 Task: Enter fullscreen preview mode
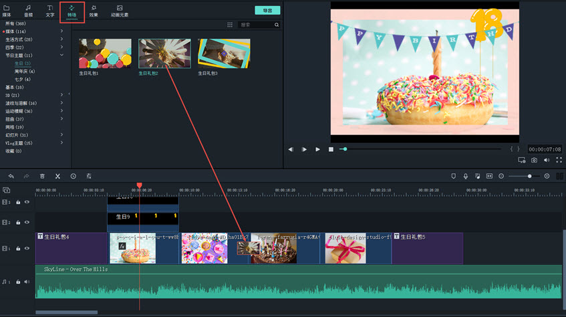pos(559,160)
